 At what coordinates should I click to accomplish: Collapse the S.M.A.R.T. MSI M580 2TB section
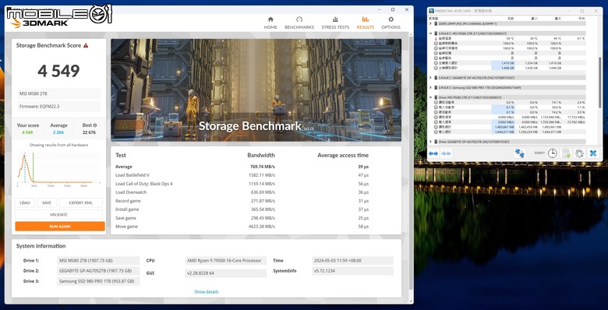tap(431, 33)
